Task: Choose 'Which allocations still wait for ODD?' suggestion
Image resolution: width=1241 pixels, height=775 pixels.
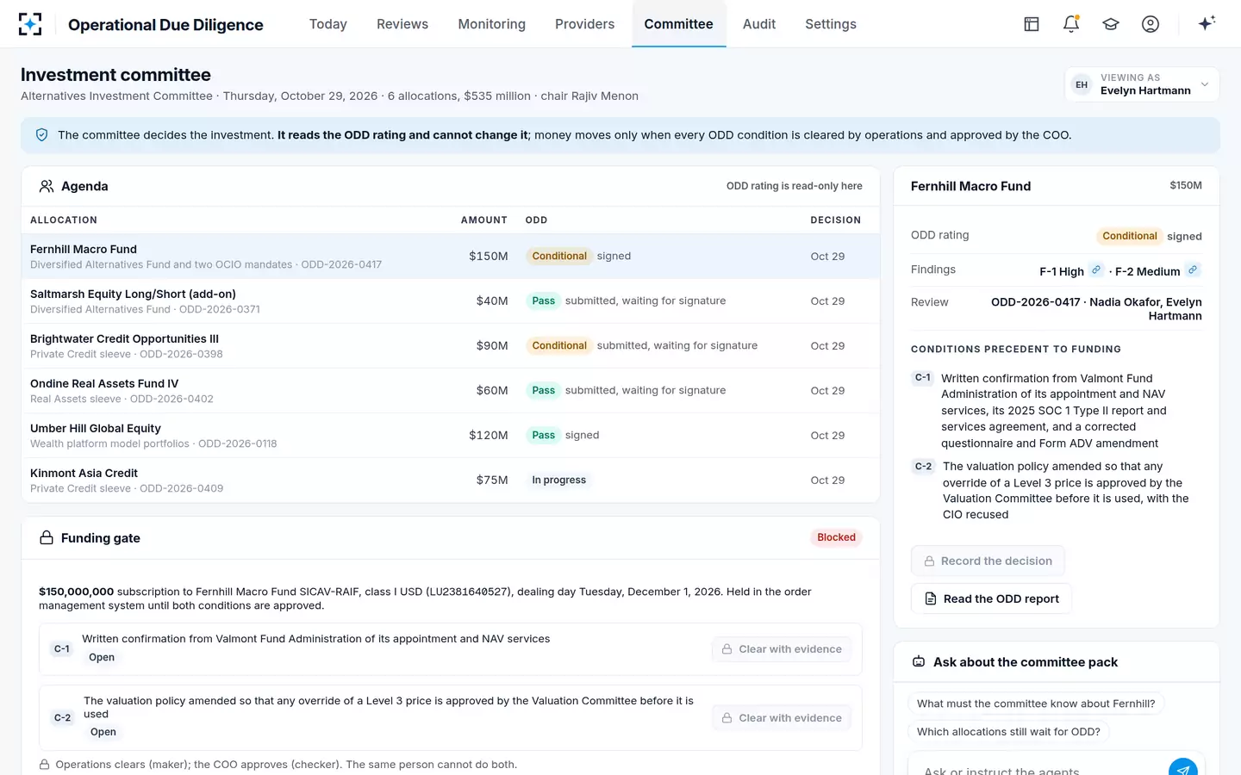Action: click(1008, 732)
